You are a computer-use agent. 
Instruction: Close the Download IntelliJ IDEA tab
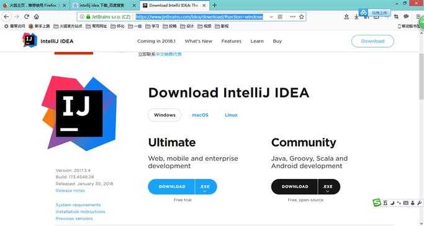click(x=204, y=6)
